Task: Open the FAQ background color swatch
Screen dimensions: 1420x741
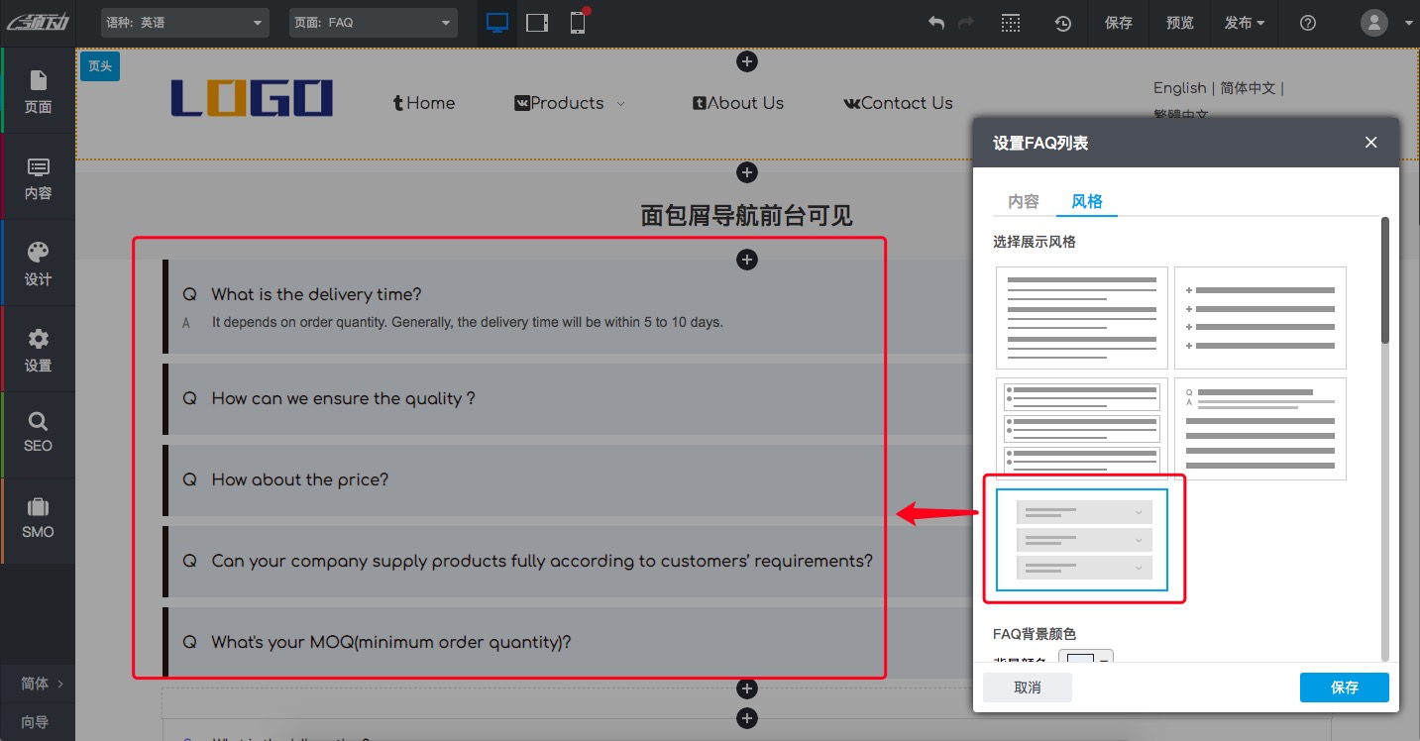Action: pos(1085,660)
